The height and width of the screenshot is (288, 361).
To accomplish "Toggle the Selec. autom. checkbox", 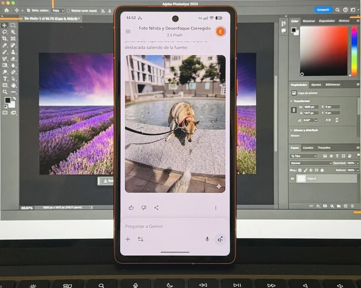I will click(x=28, y=10).
